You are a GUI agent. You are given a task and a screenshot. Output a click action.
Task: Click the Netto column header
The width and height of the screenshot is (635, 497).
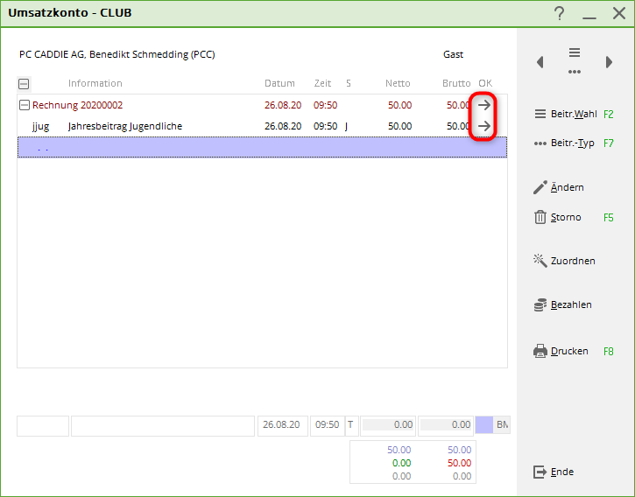pyautogui.click(x=398, y=83)
